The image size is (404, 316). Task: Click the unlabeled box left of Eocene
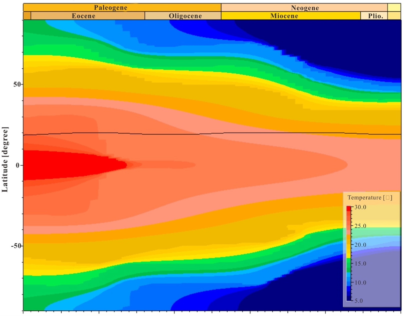(27, 16)
